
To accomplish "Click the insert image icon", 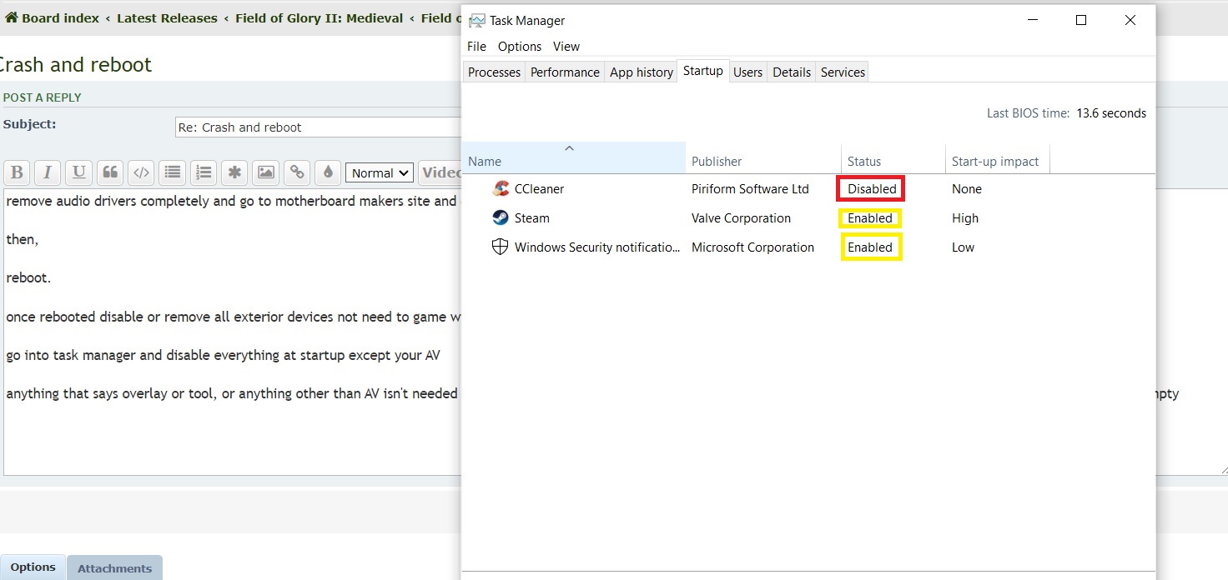I will pyautogui.click(x=266, y=172).
